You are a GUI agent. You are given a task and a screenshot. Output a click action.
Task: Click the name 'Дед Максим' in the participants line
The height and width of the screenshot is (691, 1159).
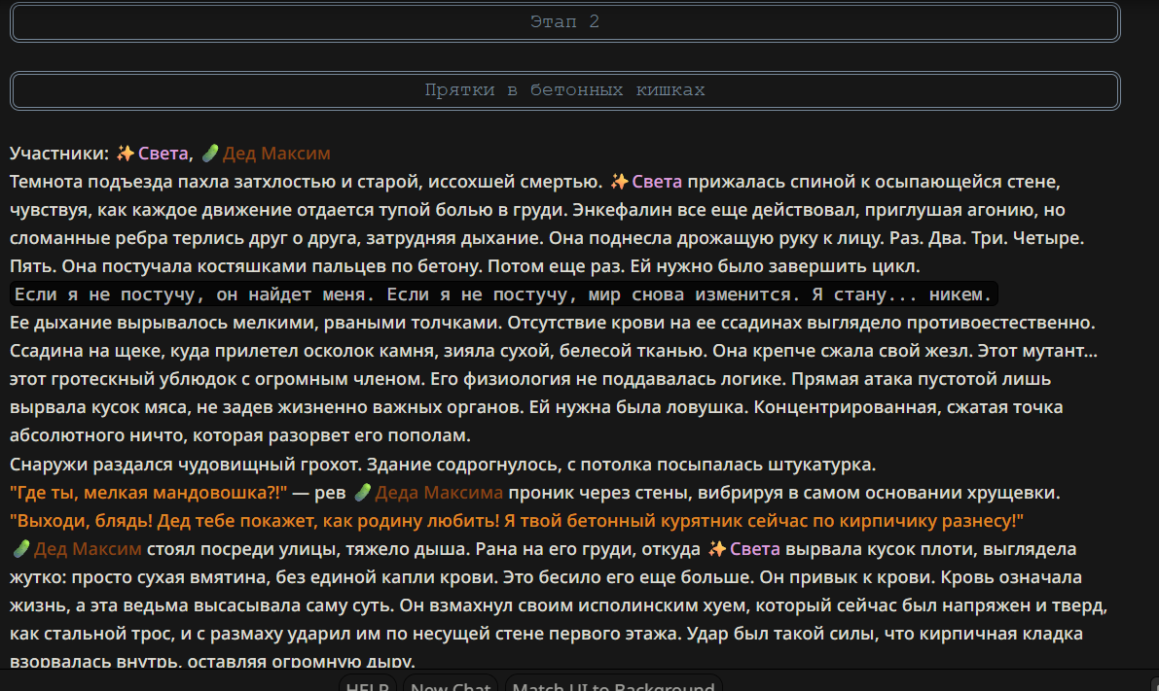276,153
